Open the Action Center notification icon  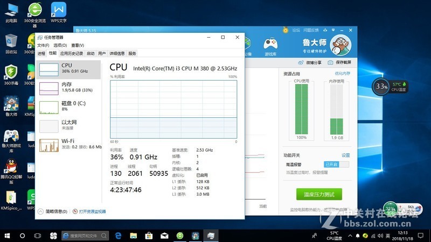(x=421, y=236)
